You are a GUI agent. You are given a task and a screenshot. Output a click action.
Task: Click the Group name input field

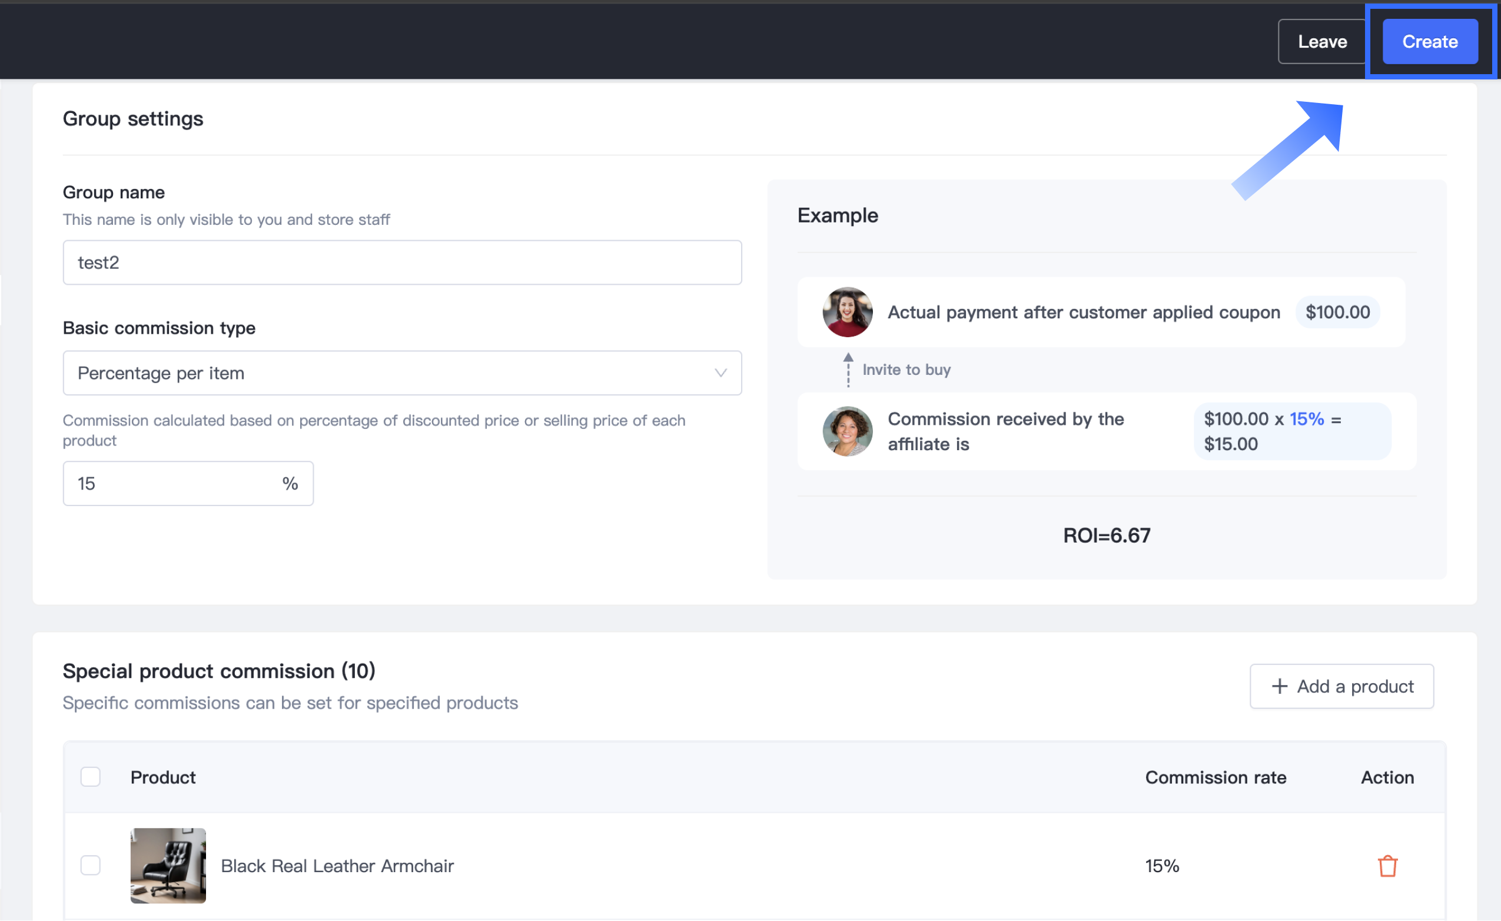tap(402, 262)
